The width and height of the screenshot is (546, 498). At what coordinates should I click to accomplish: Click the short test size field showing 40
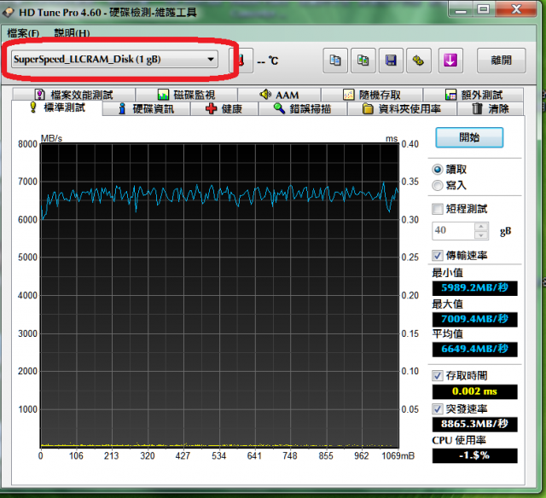click(453, 230)
